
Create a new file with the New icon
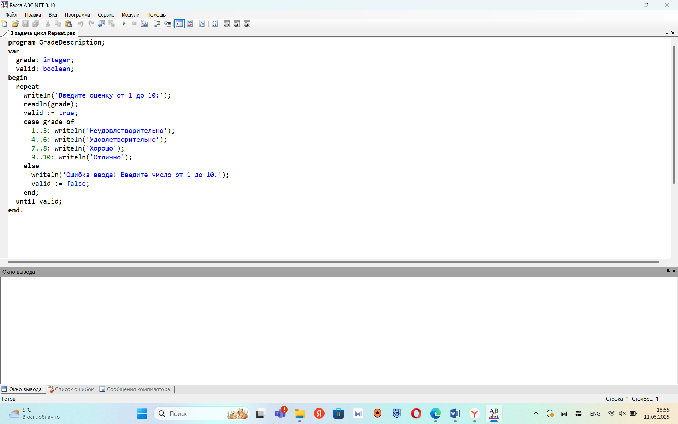[5, 24]
